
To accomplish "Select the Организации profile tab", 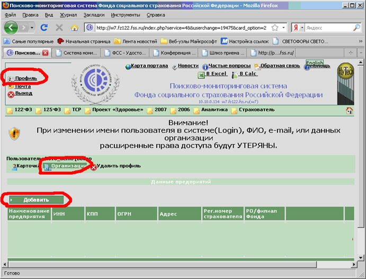I will coord(65,166).
